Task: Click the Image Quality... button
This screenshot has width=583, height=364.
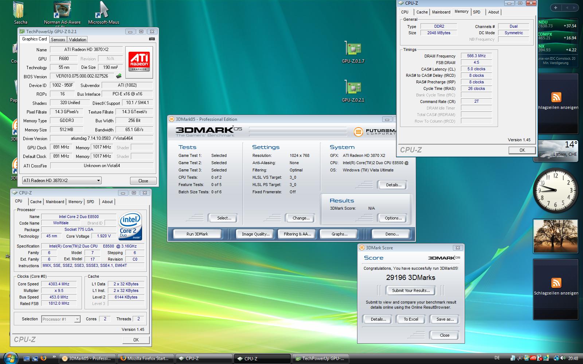Action: point(256,234)
